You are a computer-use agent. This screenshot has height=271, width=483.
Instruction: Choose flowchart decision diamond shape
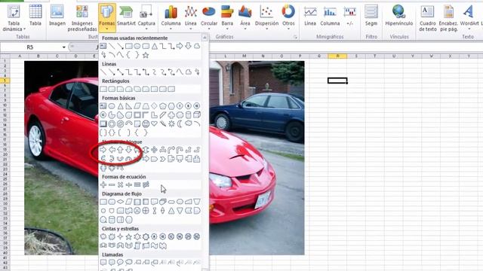coord(120,202)
